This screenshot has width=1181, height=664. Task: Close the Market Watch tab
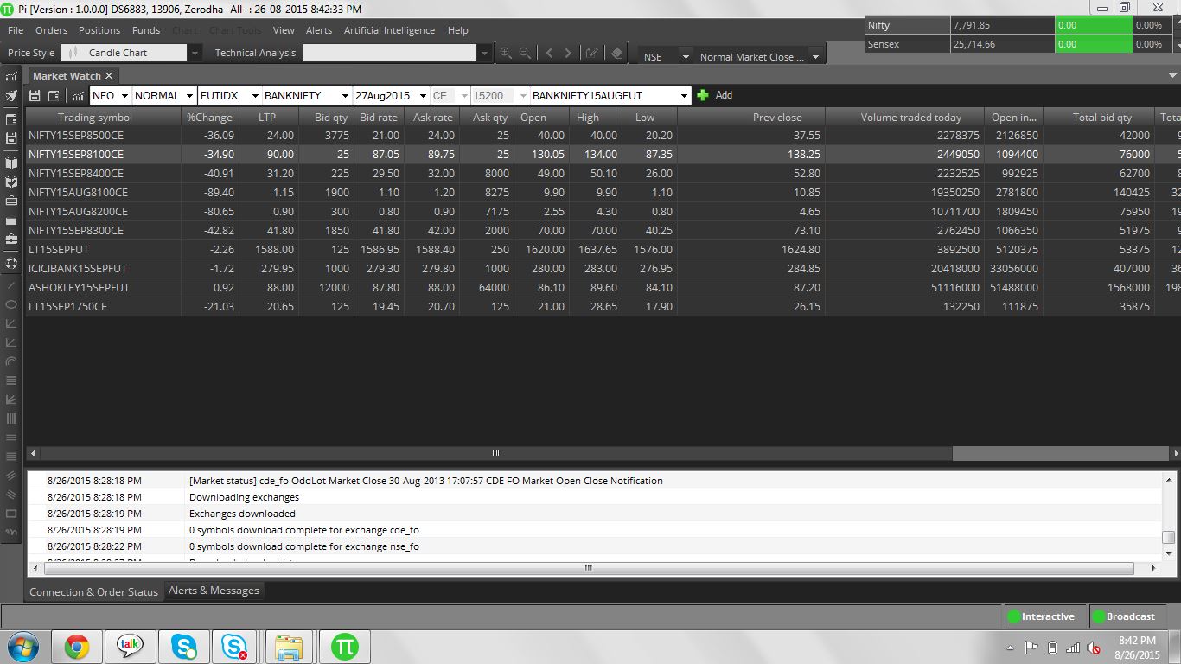pyautogui.click(x=109, y=76)
